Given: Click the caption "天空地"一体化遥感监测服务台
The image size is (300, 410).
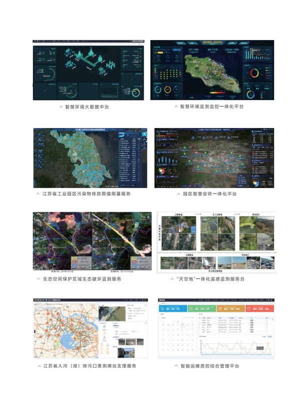Looking at the screenshot, I should (210, 279).
